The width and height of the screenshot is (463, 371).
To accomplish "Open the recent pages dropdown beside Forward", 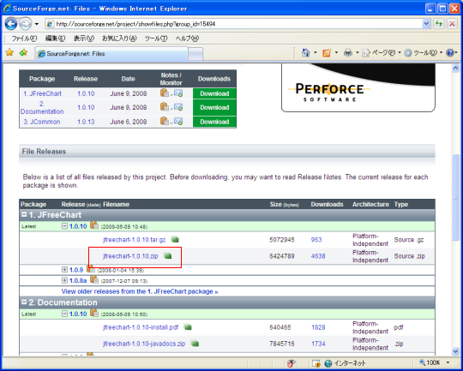I will pyautogui.click(x=37, y=24).
